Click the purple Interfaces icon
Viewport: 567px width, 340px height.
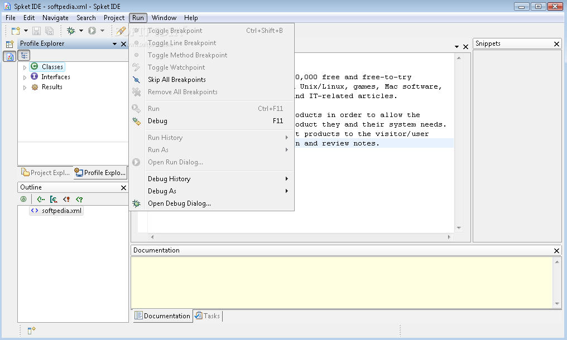35,76
